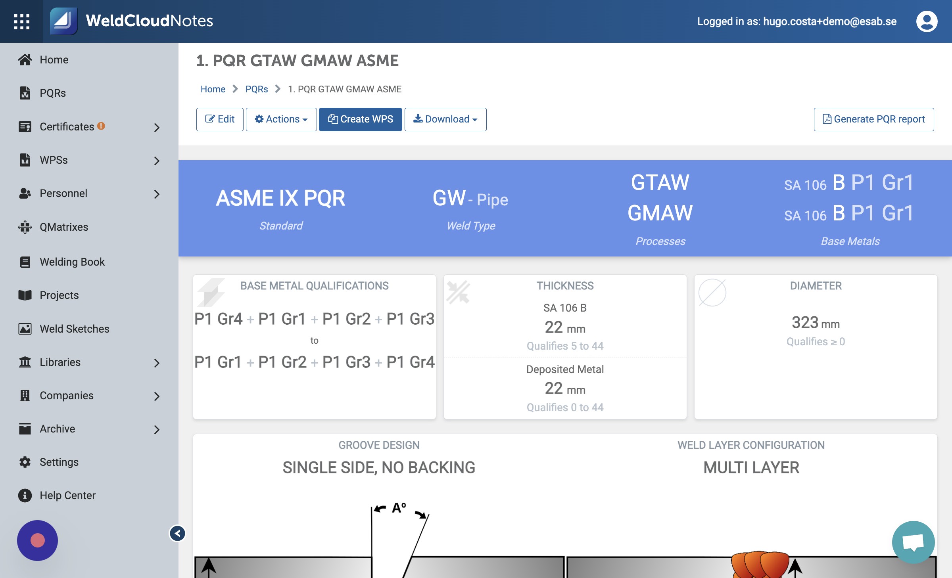952x578 pixels.
Task: Expand the Libraries submenu chevron
Action: click(x=157, y=363)
